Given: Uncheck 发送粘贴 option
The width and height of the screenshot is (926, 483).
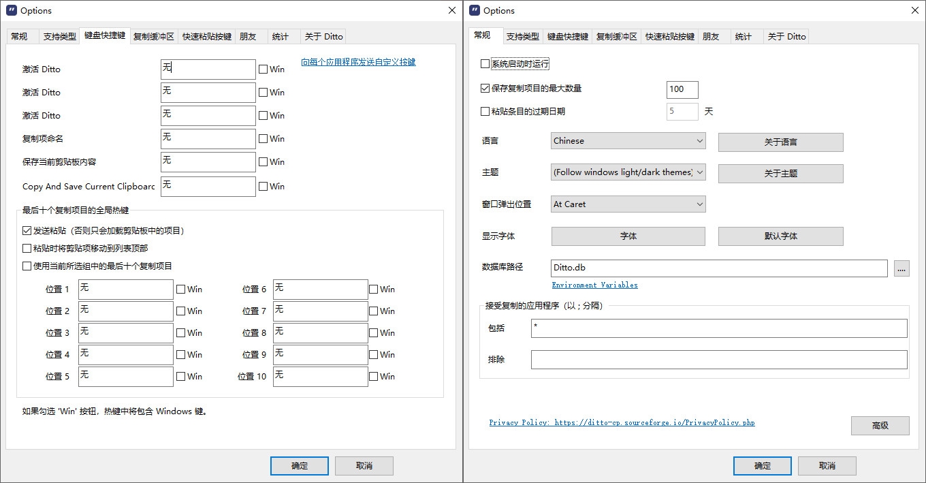Looking at the screenshot, I should click(x=27, y=231).
